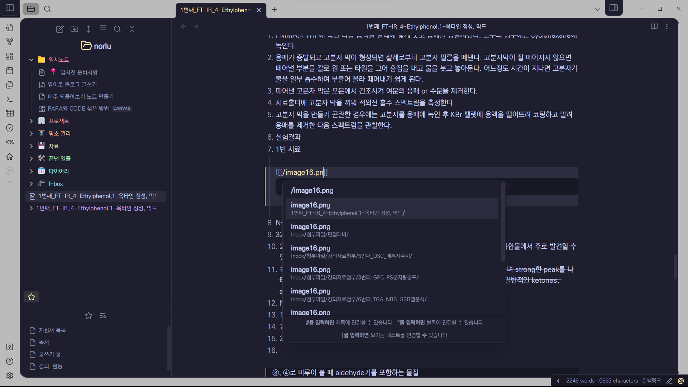
Task: Toggle reading view book icon
Action: (654, 27)
